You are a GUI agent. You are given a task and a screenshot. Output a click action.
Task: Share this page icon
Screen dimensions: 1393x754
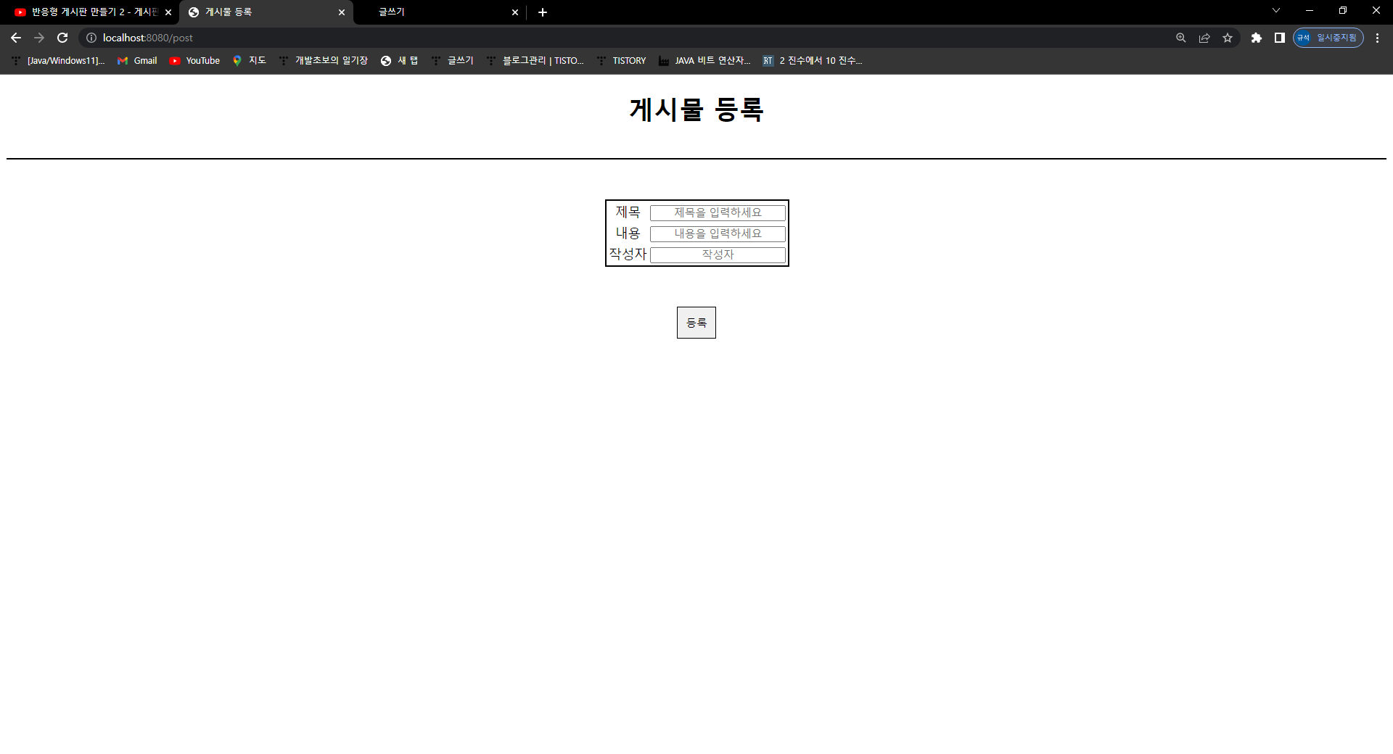(1204, 38)
